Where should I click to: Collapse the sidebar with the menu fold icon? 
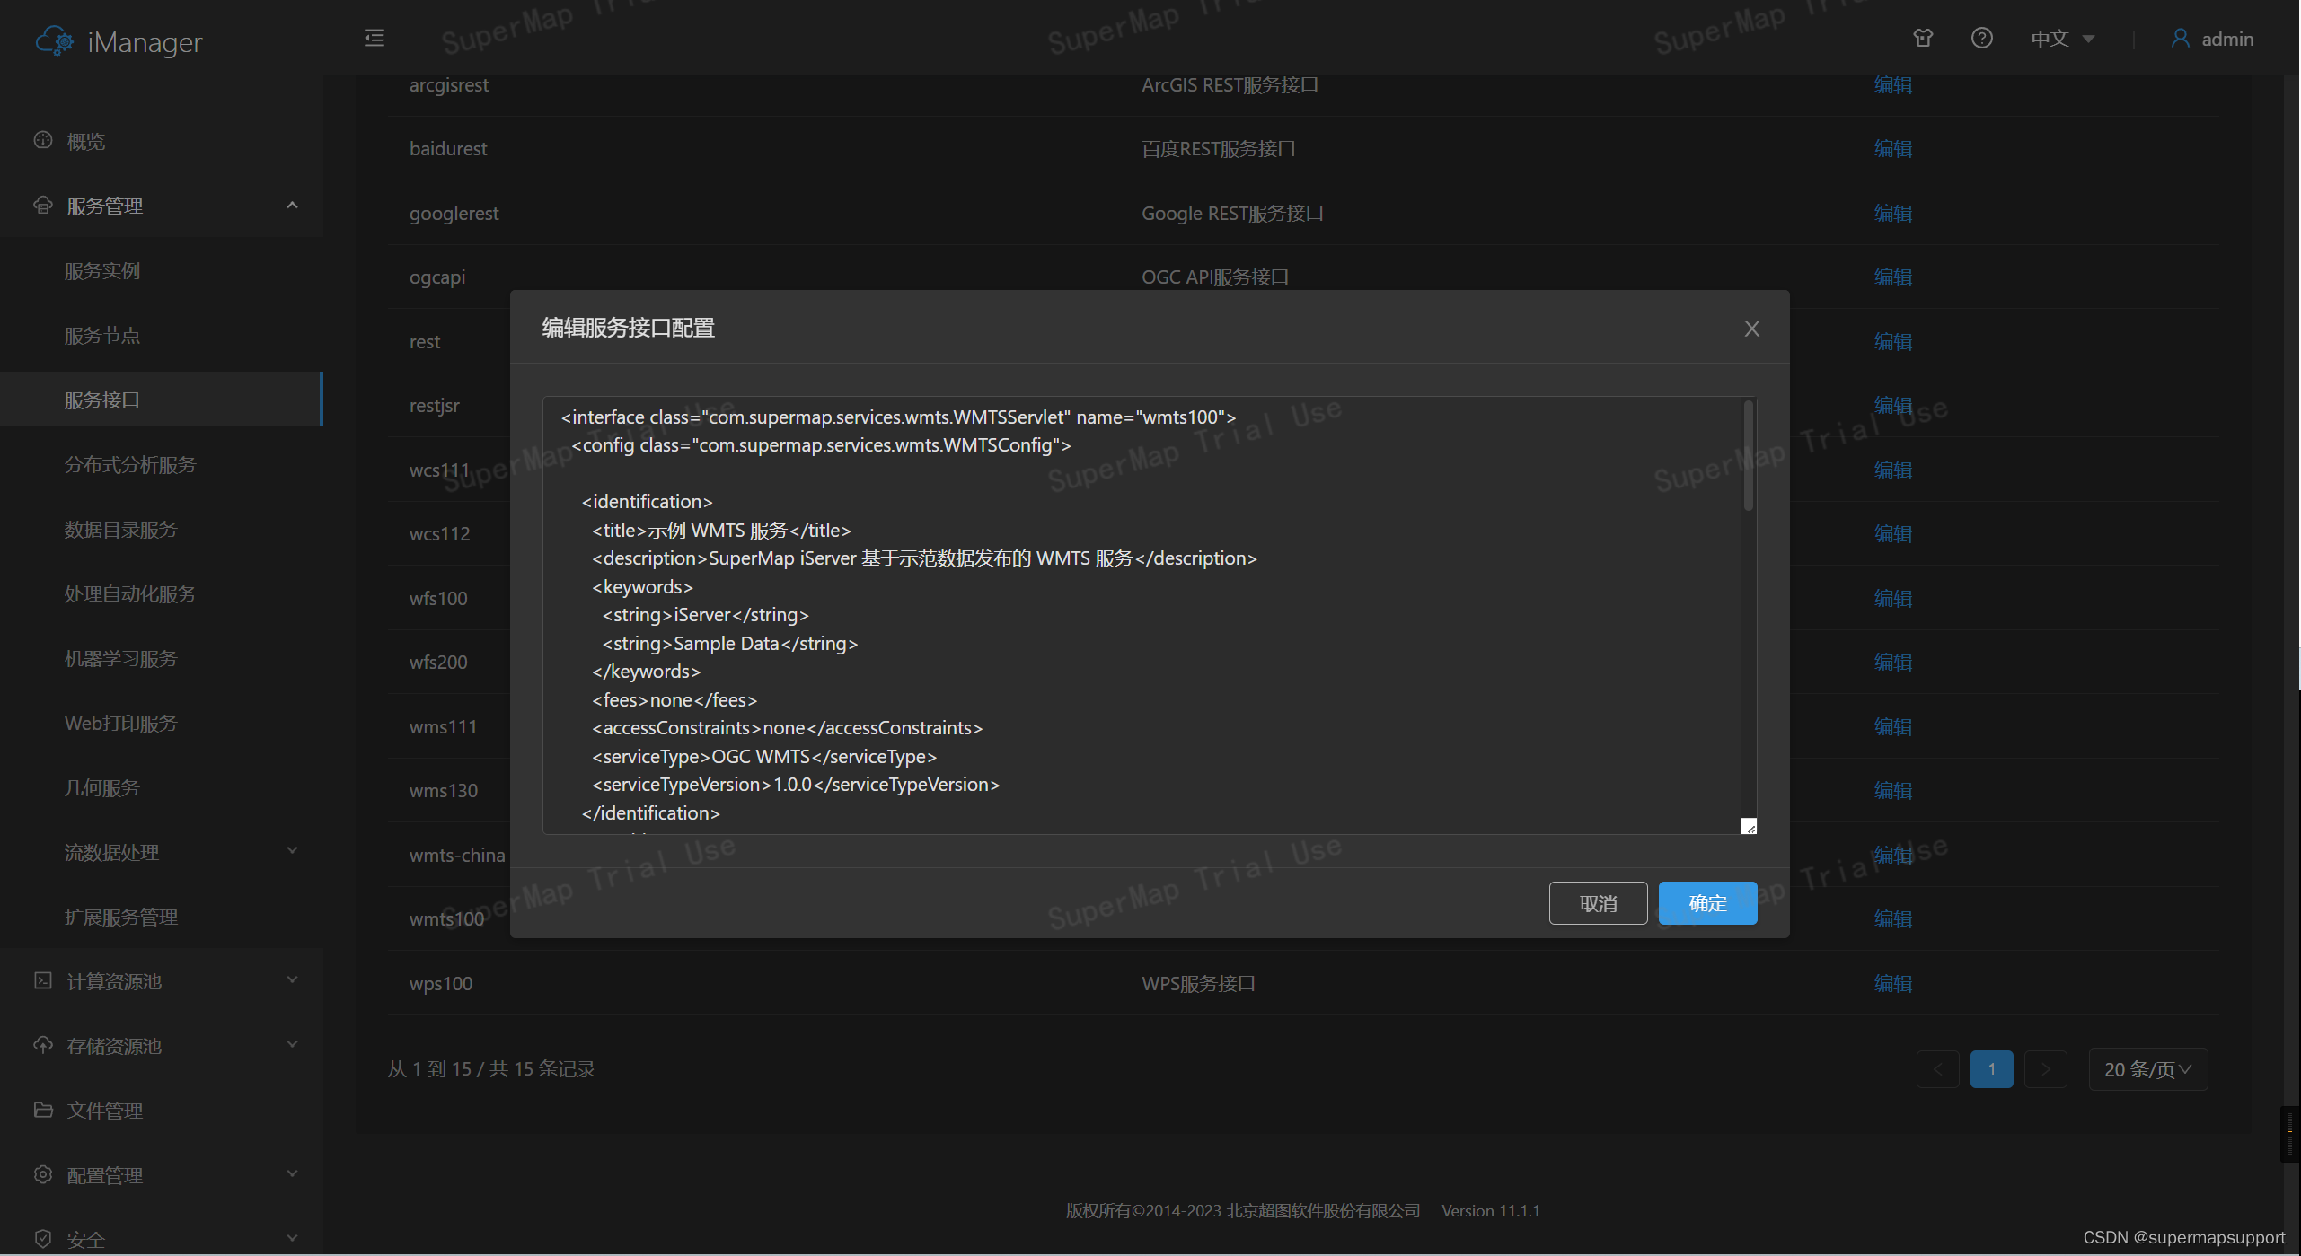point(375,38)
